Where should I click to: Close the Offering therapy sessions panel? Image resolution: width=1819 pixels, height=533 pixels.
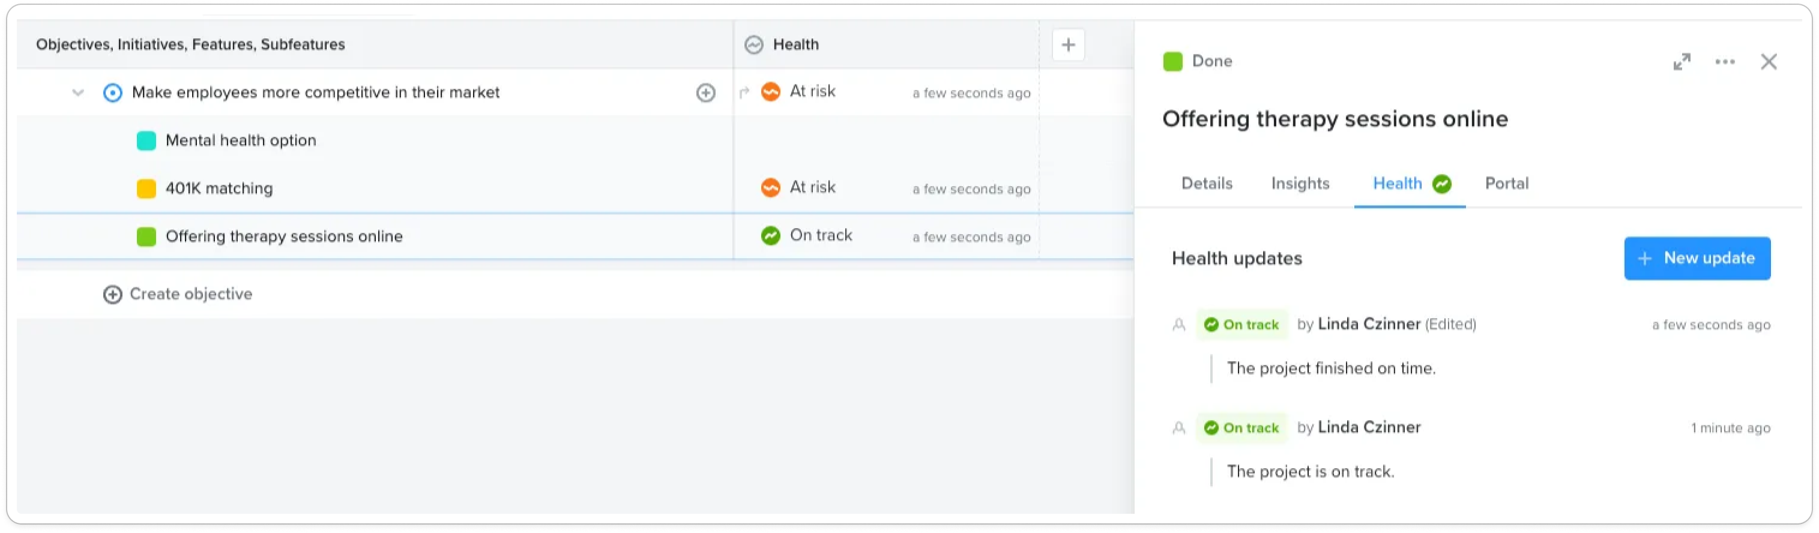1768,61
